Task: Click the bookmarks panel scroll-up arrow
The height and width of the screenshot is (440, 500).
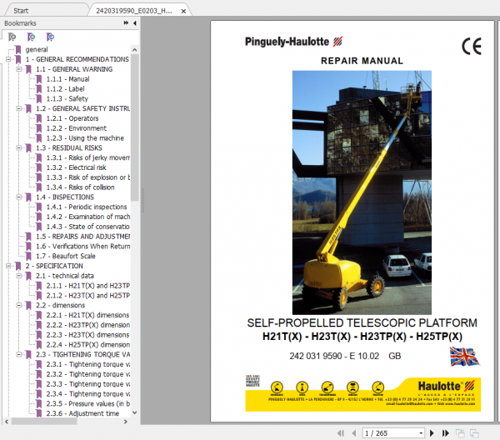Action: point(134,50)
